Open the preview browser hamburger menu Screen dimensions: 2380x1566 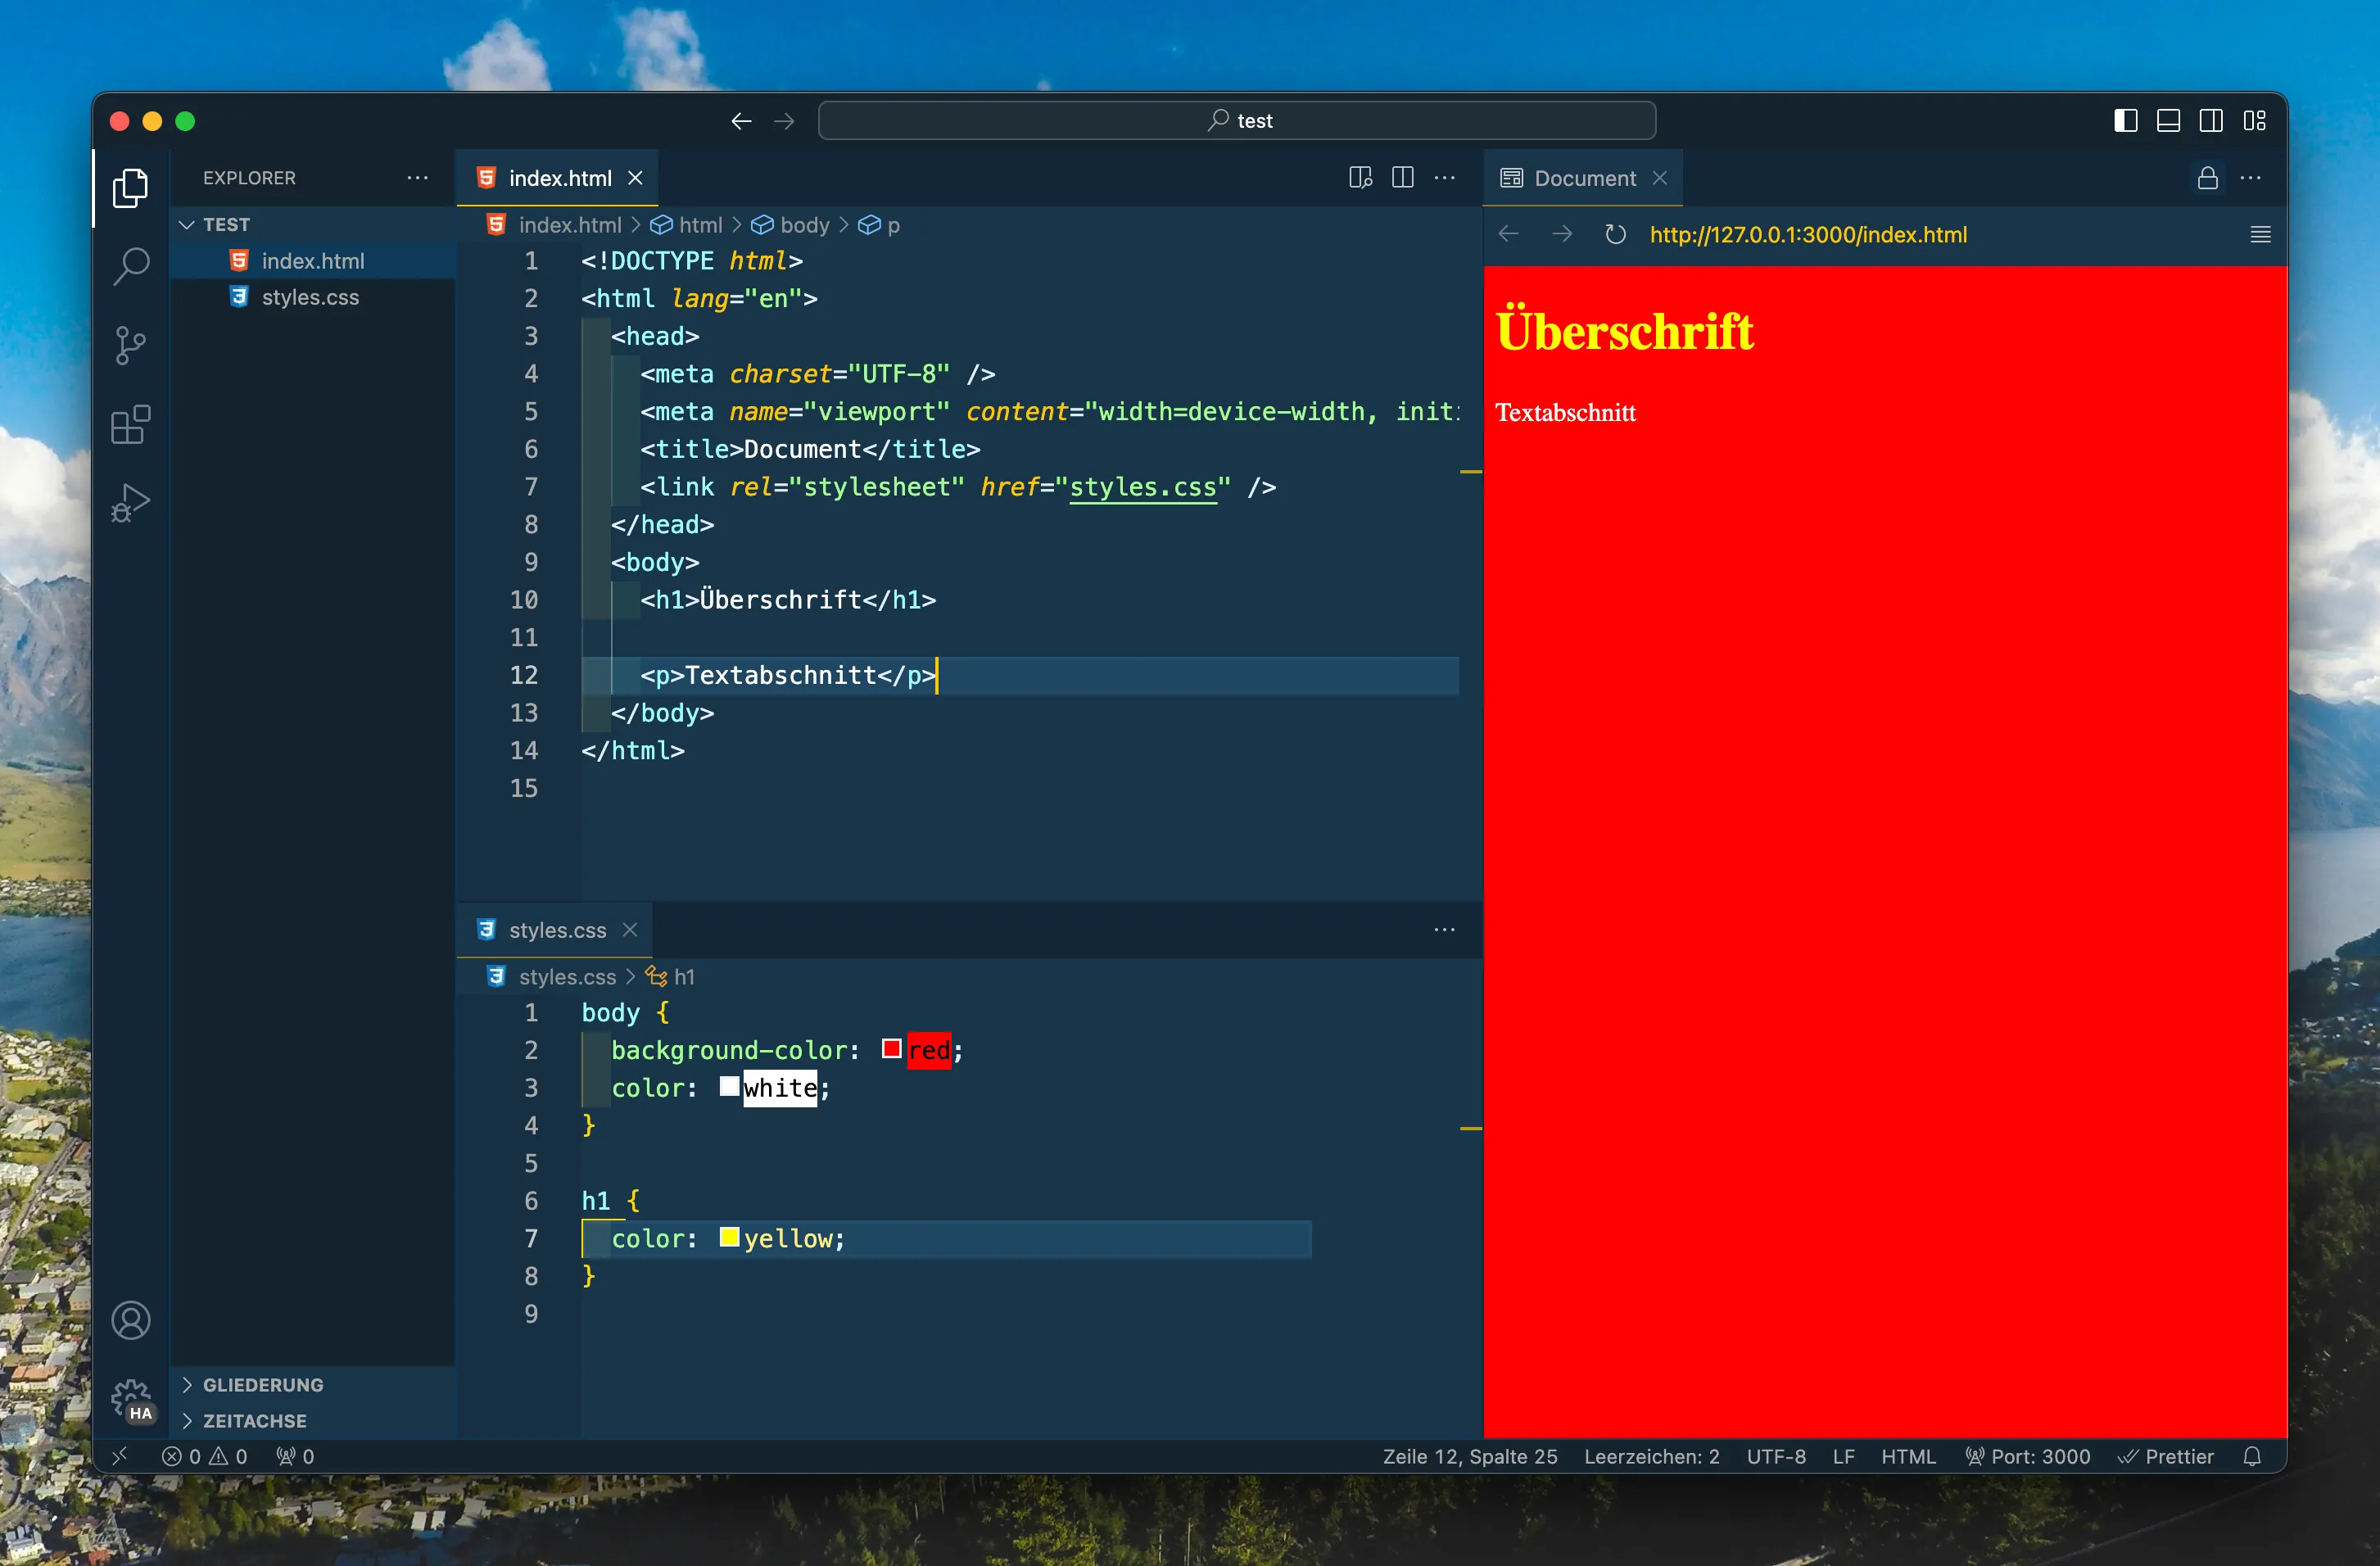point(2261,234)
